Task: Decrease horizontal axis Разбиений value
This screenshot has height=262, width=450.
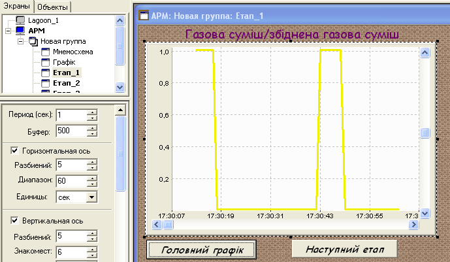Action: coord(92,168)
